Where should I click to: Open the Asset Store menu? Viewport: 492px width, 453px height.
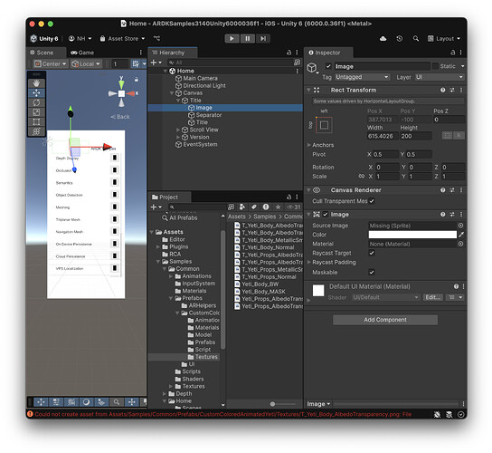pos(122,39)
